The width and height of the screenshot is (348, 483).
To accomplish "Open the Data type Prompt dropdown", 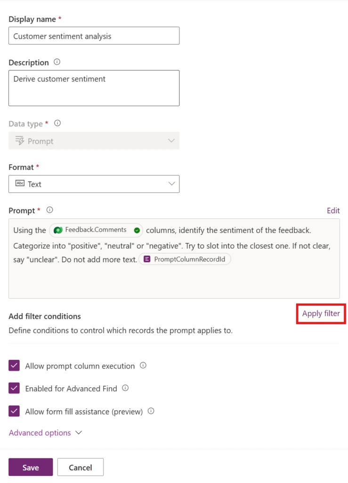I will click(x=94, y=141).
